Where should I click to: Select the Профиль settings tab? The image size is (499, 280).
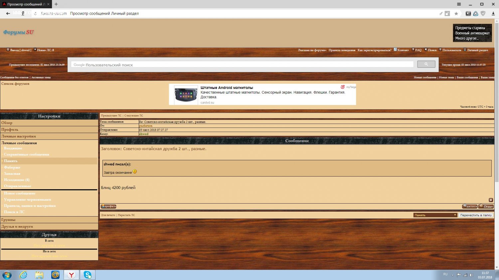coord(49,130)
